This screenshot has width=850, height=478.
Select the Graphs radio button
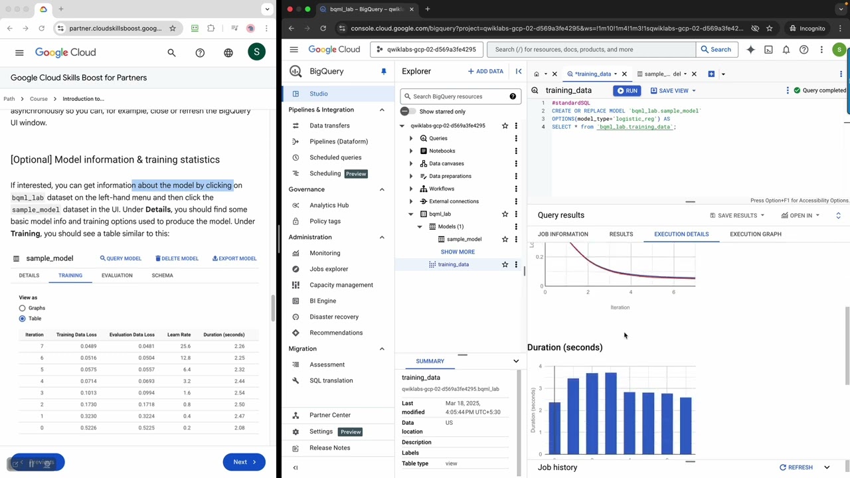(x=22, y=308)
